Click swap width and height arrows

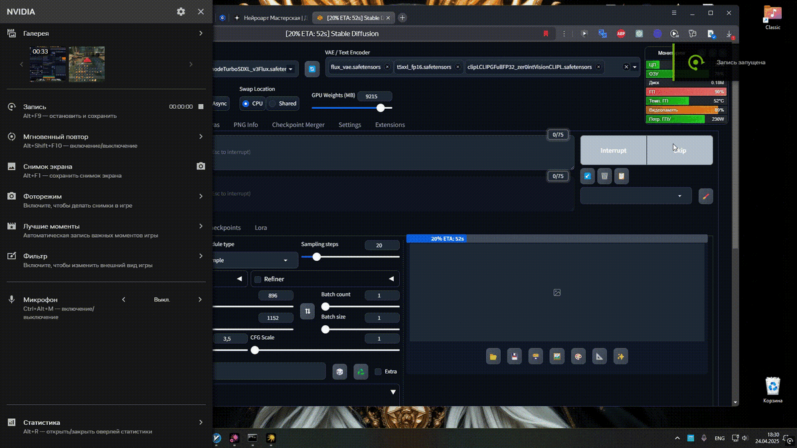[x=307, y=311]
